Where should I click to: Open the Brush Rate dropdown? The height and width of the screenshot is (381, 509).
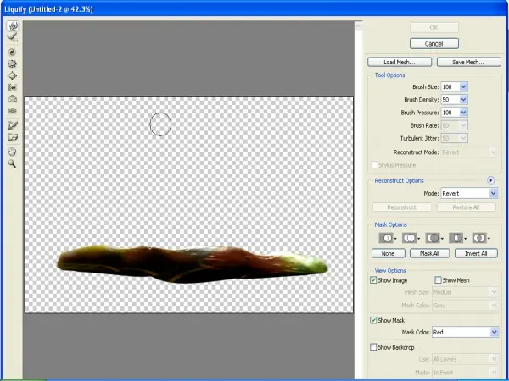454,125
